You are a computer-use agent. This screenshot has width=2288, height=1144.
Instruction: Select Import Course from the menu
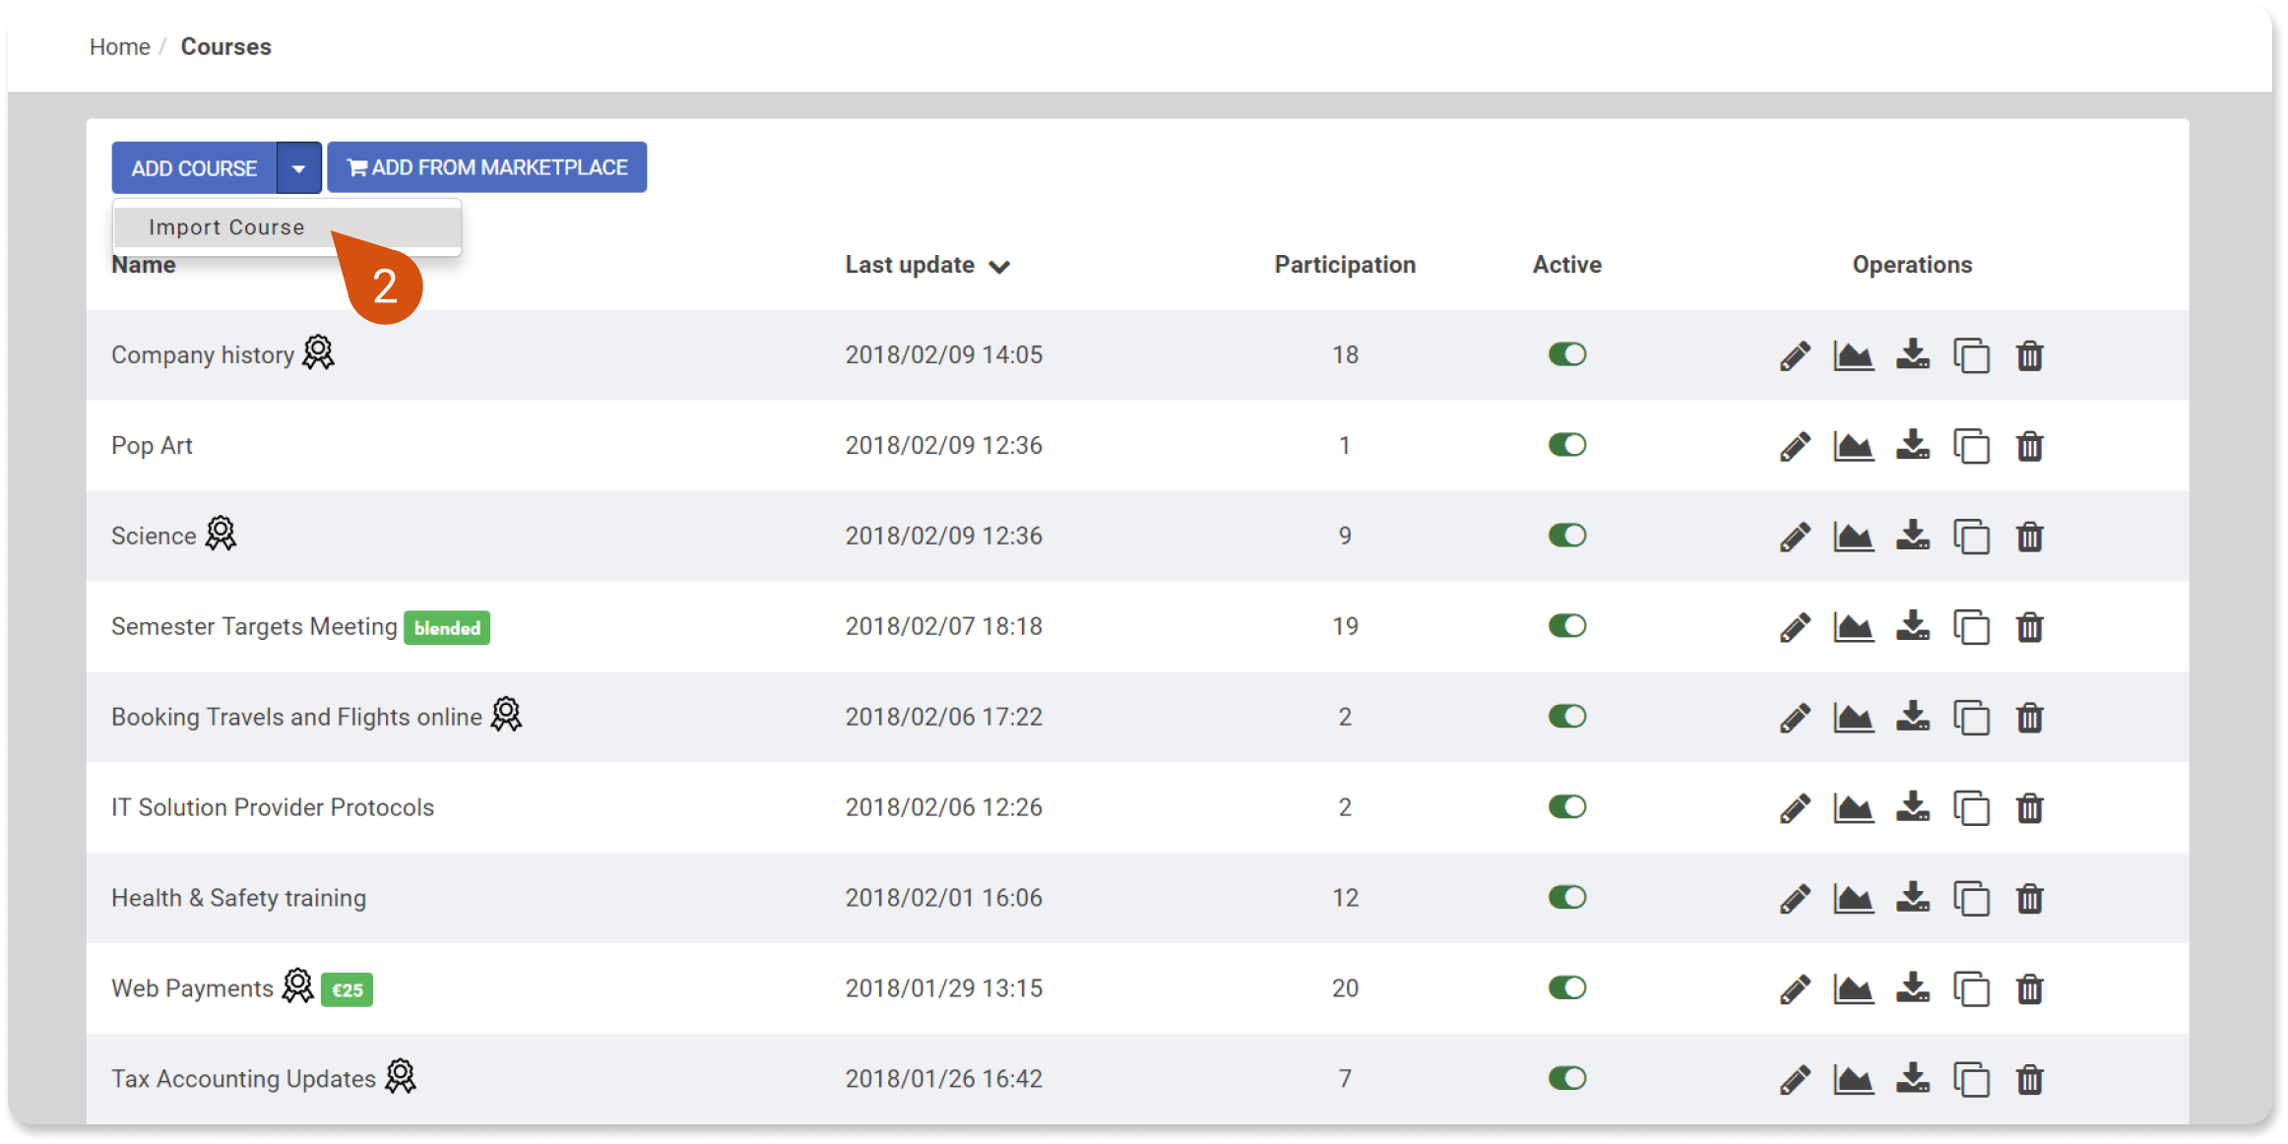click(x=286, y=227)
